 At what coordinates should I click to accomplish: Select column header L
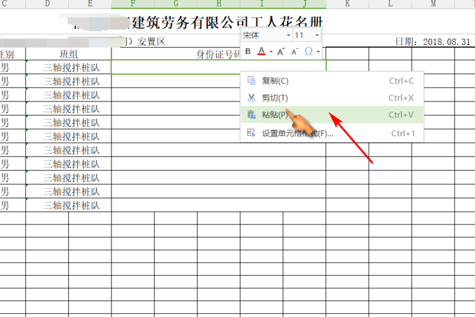pos(391,4)
